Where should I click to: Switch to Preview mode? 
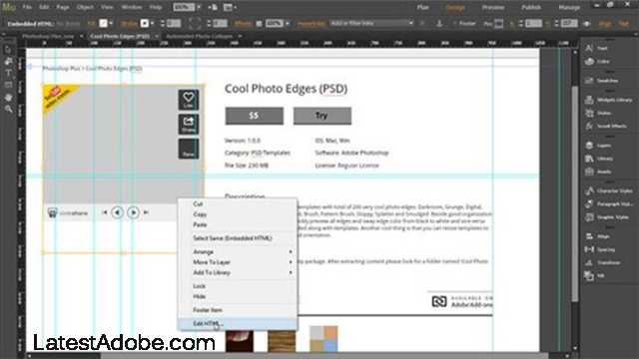pos(493,7)
